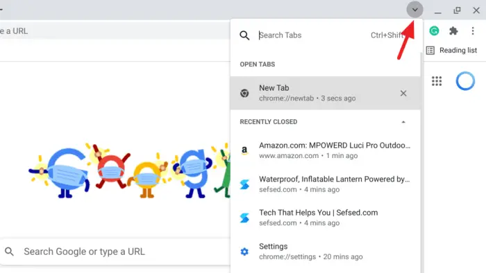Open the Google apps grid
486x273 pixels.
tap(437, 81)
